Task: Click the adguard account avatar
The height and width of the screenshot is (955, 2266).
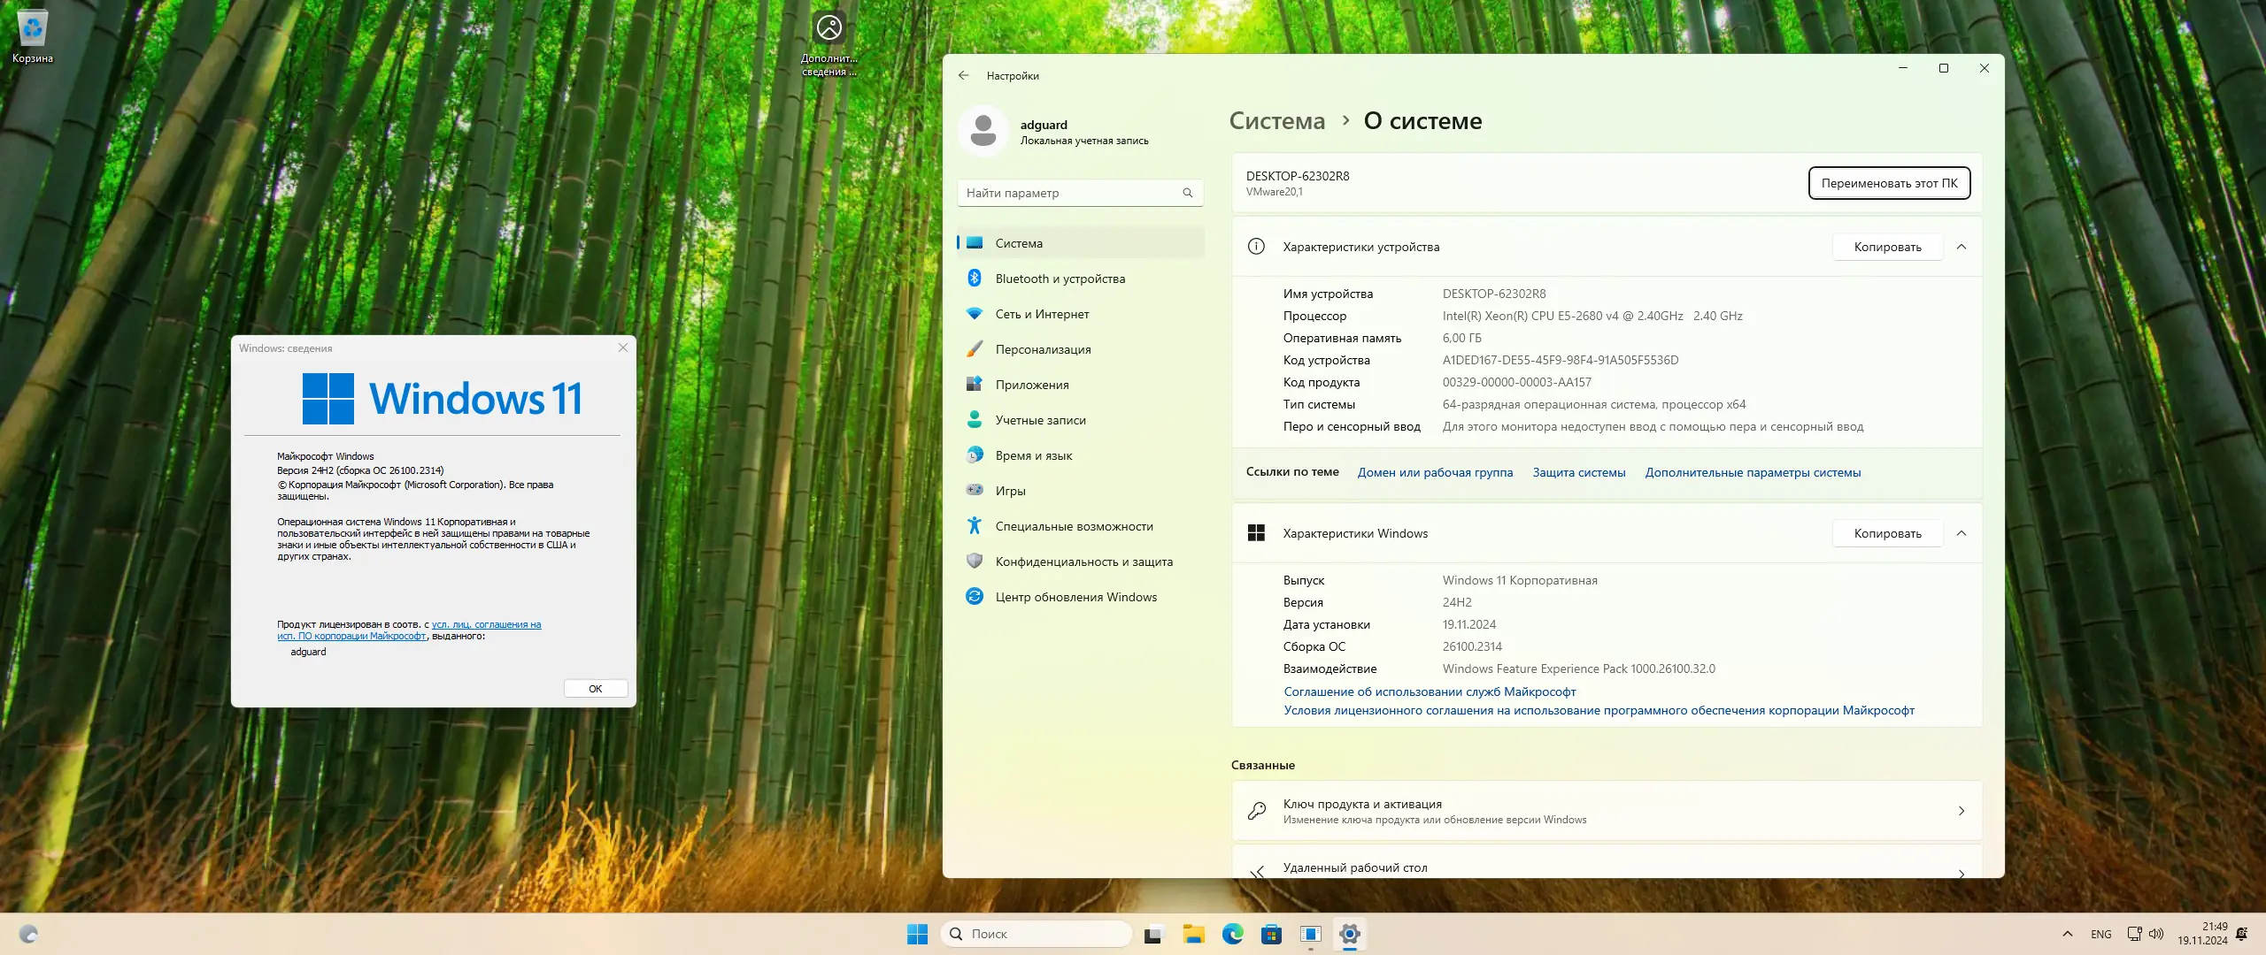Action: coord(984,130)
